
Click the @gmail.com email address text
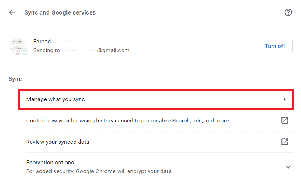point(113,50)
